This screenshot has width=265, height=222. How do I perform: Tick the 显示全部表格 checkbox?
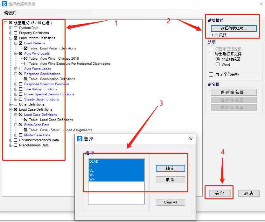point(211,74)
